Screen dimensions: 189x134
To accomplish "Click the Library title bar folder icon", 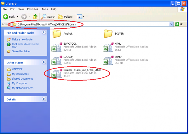I will pos(3,3).
